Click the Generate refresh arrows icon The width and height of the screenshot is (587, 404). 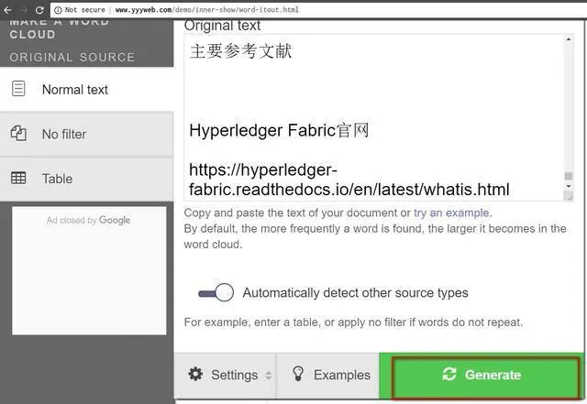point(449,374)
